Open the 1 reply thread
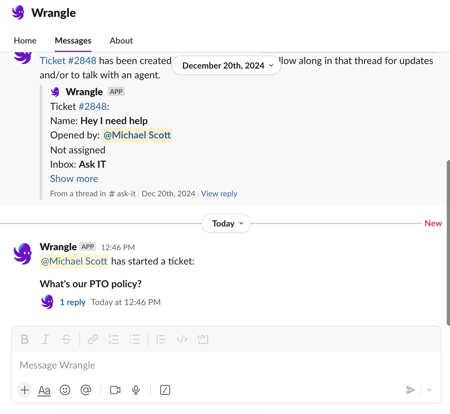Image resolution: width=450 pixels, height=414 pixels. tap(73, 302)
